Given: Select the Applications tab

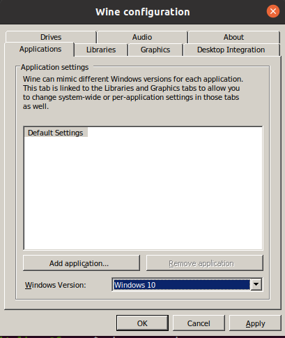Looking at the screenshot, I should (x=40, y=49).
